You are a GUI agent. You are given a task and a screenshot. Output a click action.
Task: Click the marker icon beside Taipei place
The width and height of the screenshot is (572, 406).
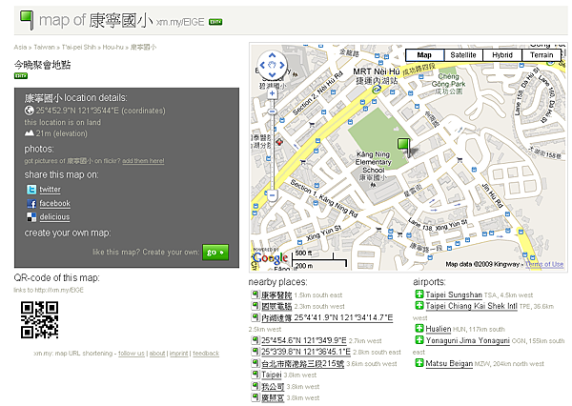255,374
